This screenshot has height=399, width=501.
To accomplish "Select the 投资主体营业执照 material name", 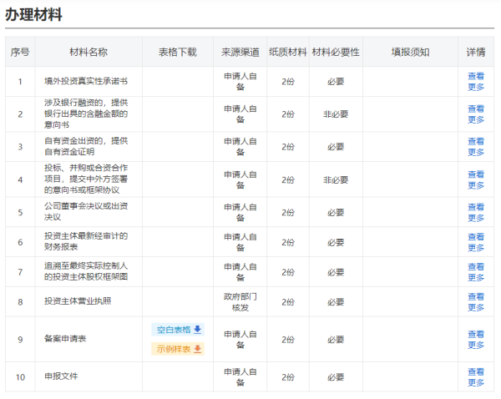I will pyautogui.click(x=78, y=301).
